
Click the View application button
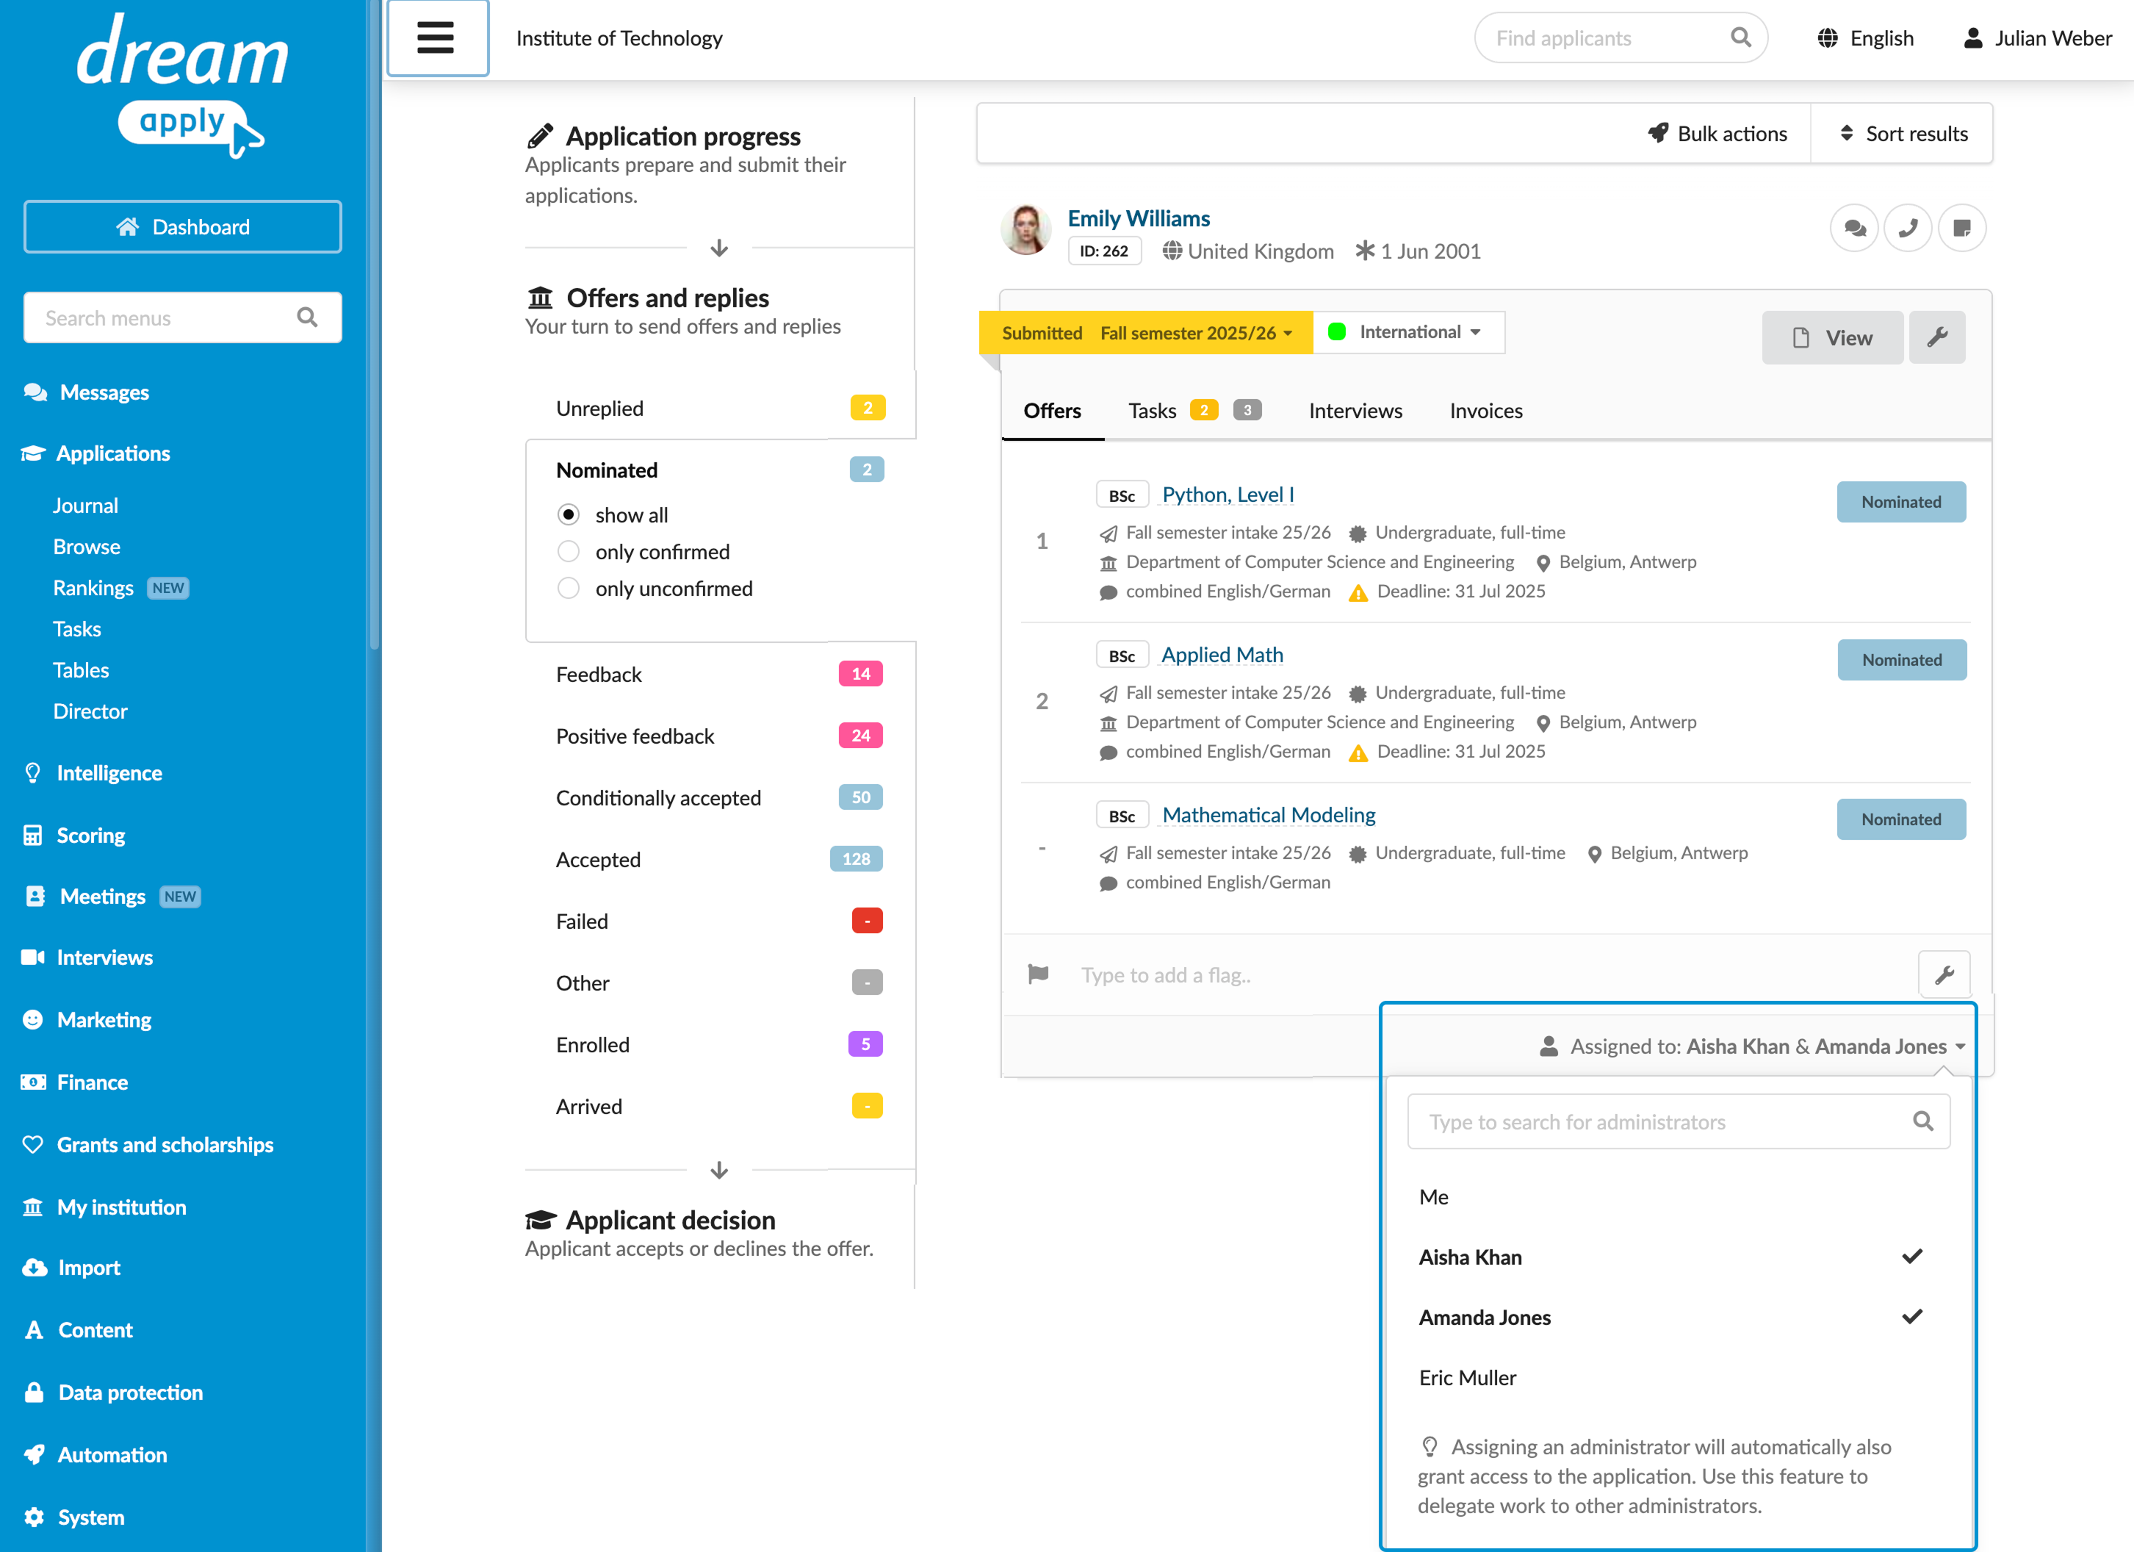click(x=1832, y=337)
